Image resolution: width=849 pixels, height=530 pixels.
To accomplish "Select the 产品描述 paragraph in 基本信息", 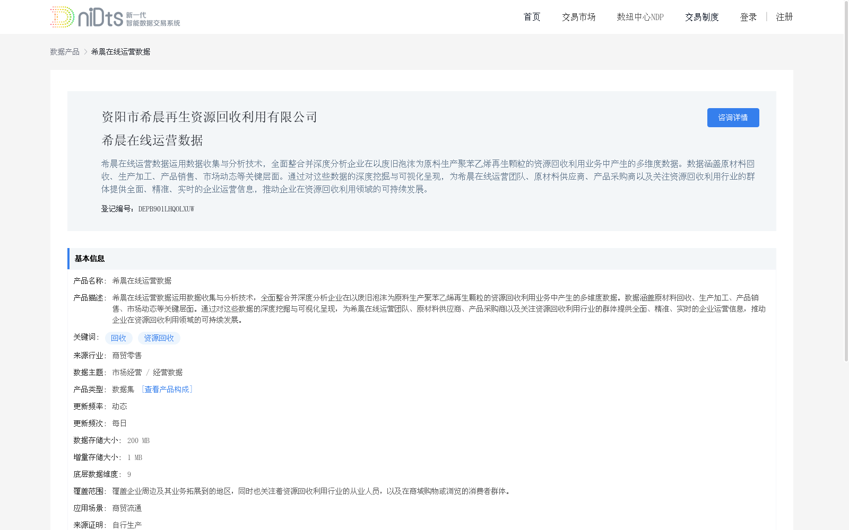I will [x=439, y=308].
